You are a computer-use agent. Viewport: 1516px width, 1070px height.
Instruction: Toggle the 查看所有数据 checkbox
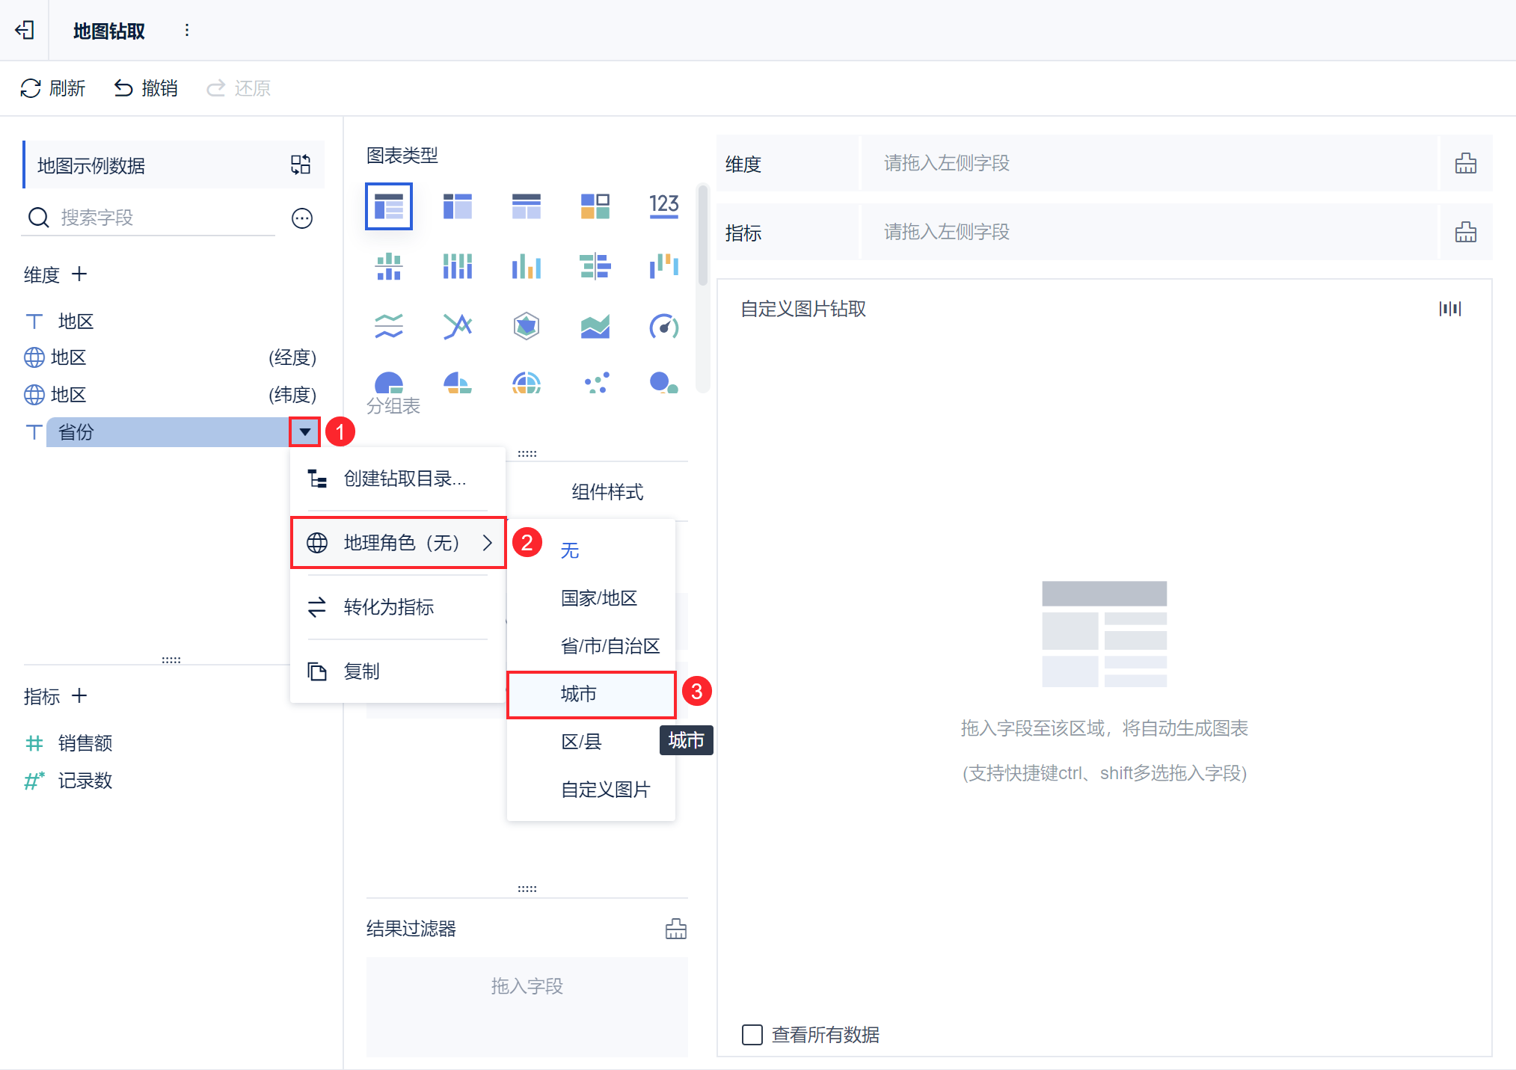point(752,1035)
